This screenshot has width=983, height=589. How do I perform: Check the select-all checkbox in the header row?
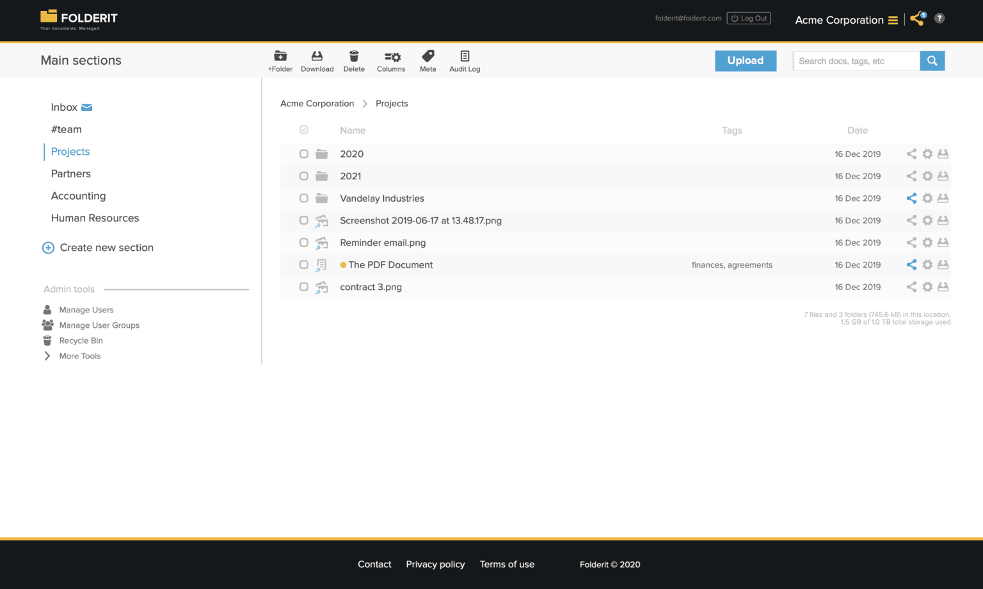pyautogui.click(x=303, y=129)
